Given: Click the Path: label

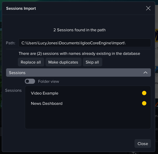Looking at the screenshot, I should point(11,43).
